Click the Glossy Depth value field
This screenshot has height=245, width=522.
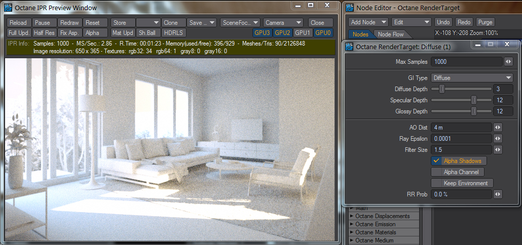click(503, 111)
